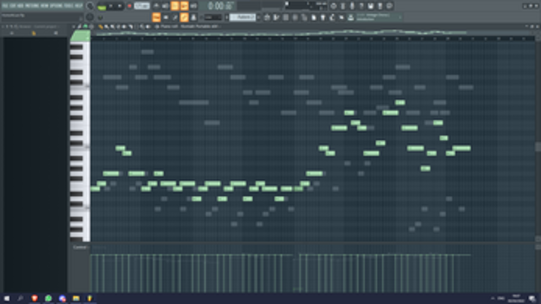Image resolution: width=541 pixels, height=304 pixels.
Task: Select the Paint brush tool in piano roll
Action: 107,27
